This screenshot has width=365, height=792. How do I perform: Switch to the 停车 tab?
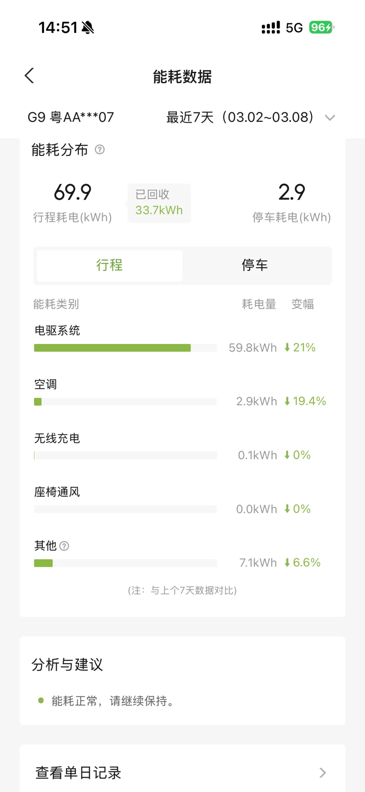click(255, 265)
